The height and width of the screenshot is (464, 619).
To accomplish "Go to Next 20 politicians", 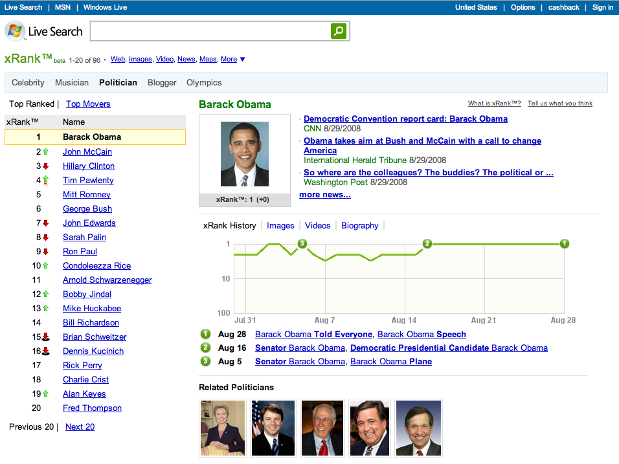I will pos(80,427).
